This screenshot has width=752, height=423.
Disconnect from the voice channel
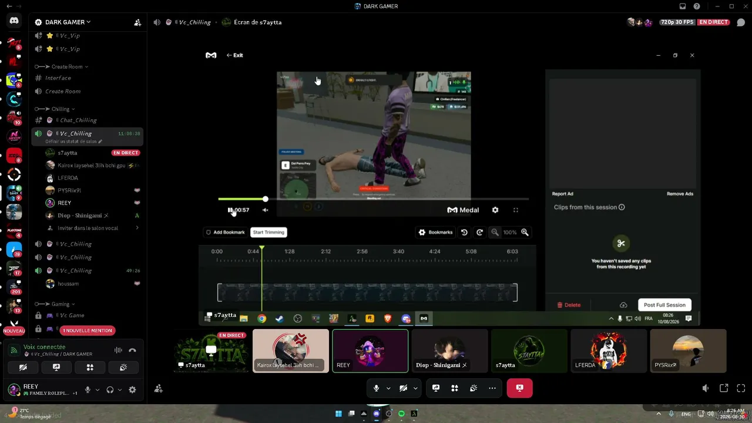132,350
